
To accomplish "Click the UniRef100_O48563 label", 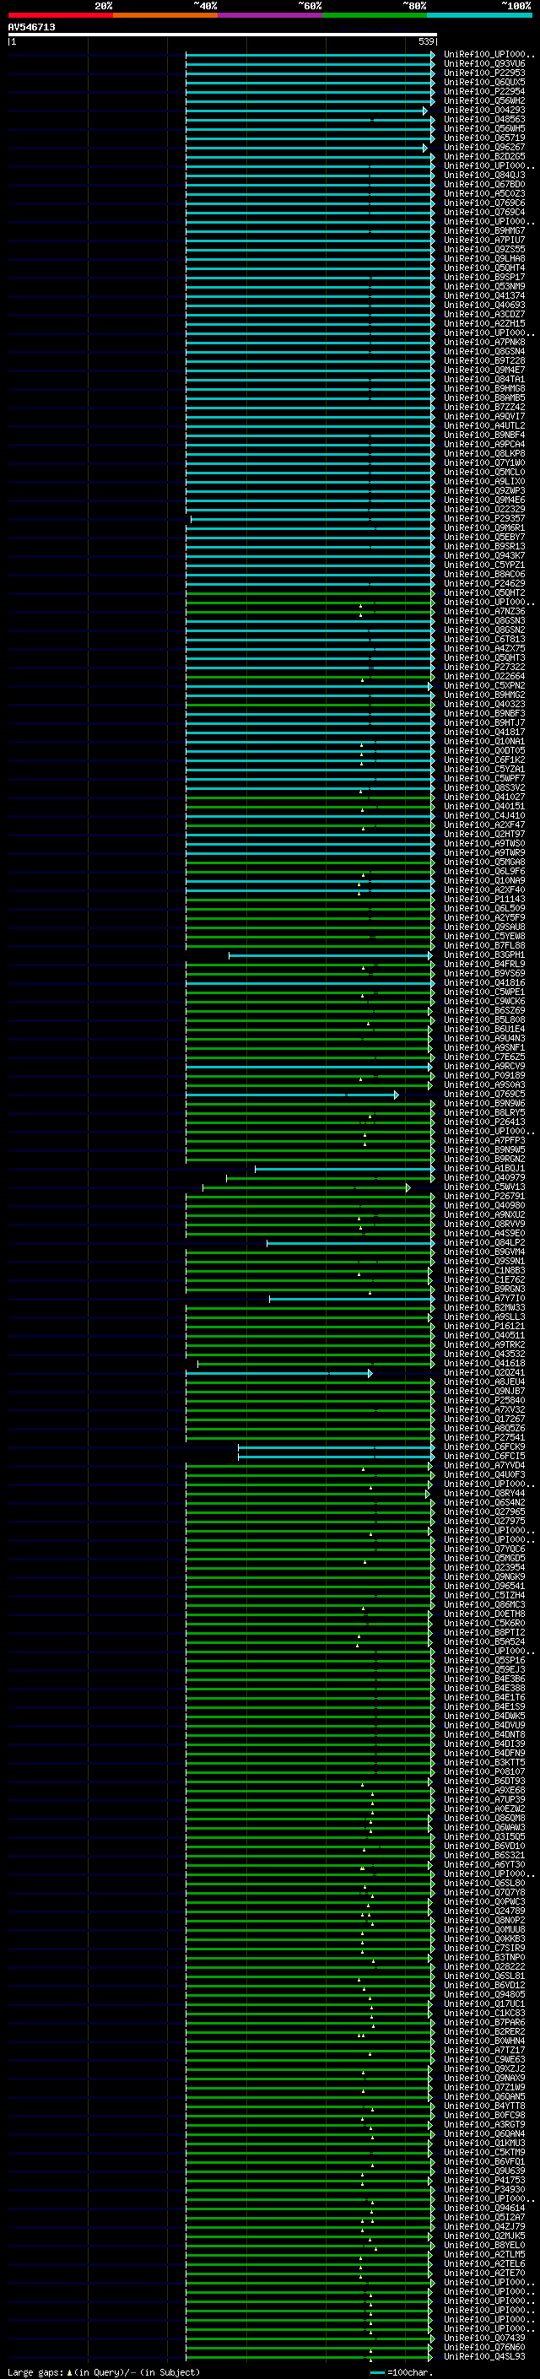I will click(484, 119).
